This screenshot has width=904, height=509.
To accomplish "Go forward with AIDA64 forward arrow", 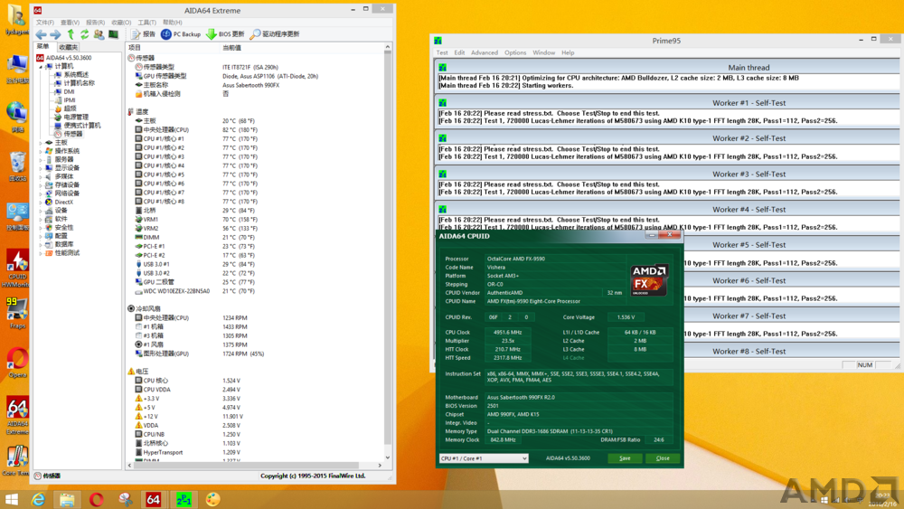I will coord(55,34).
